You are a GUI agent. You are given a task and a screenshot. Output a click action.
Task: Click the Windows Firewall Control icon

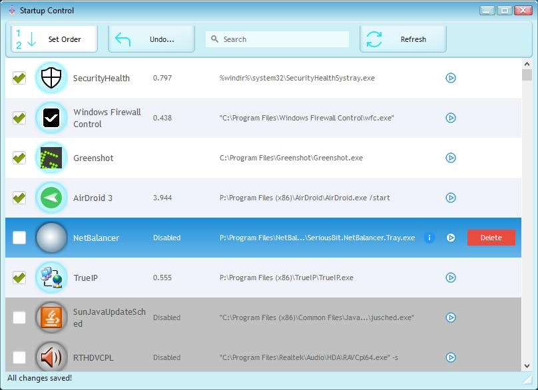tap(51, 118)
